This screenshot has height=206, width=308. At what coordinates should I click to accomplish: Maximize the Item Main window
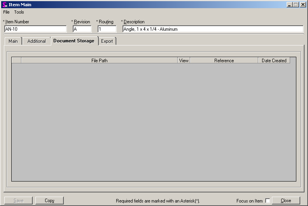(296, 5)
